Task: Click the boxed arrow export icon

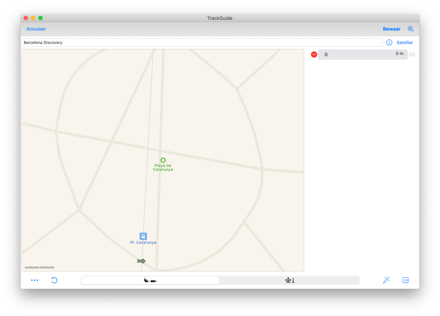Action: tap(405, 280)
